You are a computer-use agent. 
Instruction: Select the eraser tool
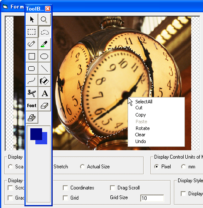tap(44, 105)
